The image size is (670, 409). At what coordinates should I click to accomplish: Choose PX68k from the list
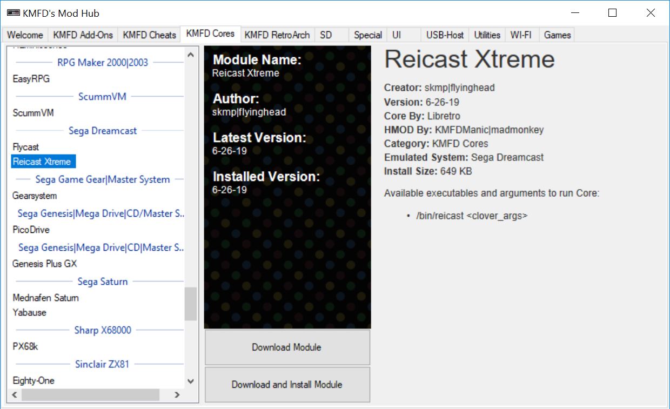click(x=25, y=346)
